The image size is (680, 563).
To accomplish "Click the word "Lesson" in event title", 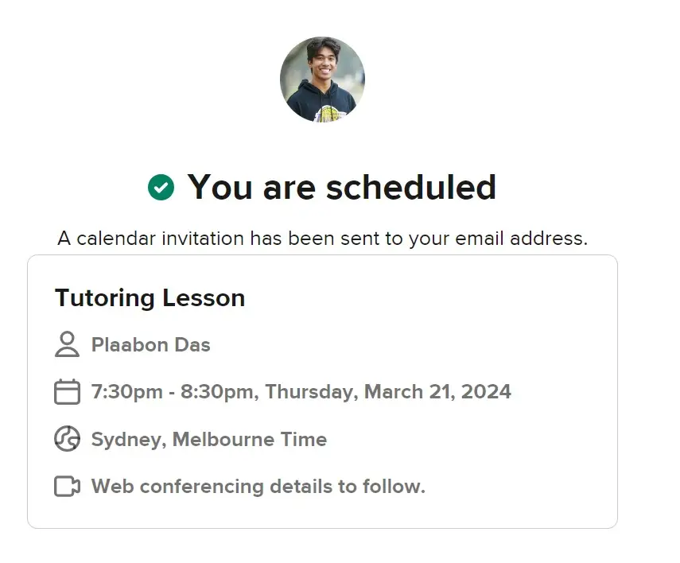I will click(x=204, y=298).
